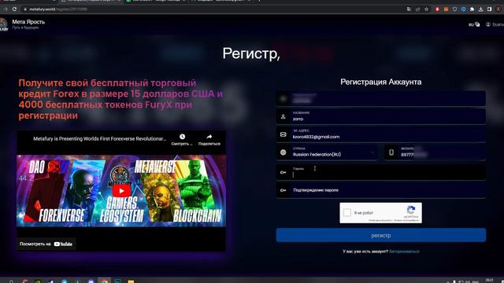The width and height of the screenshot is (504, 283).
Task: Toggle the browser side panel icon
Action: coord(489,9)
